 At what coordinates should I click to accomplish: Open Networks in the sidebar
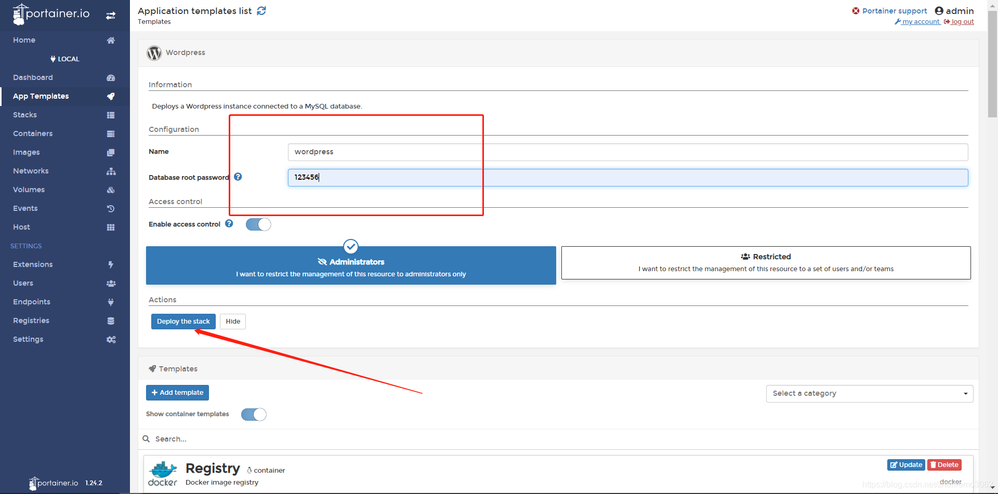pos(31,171)
